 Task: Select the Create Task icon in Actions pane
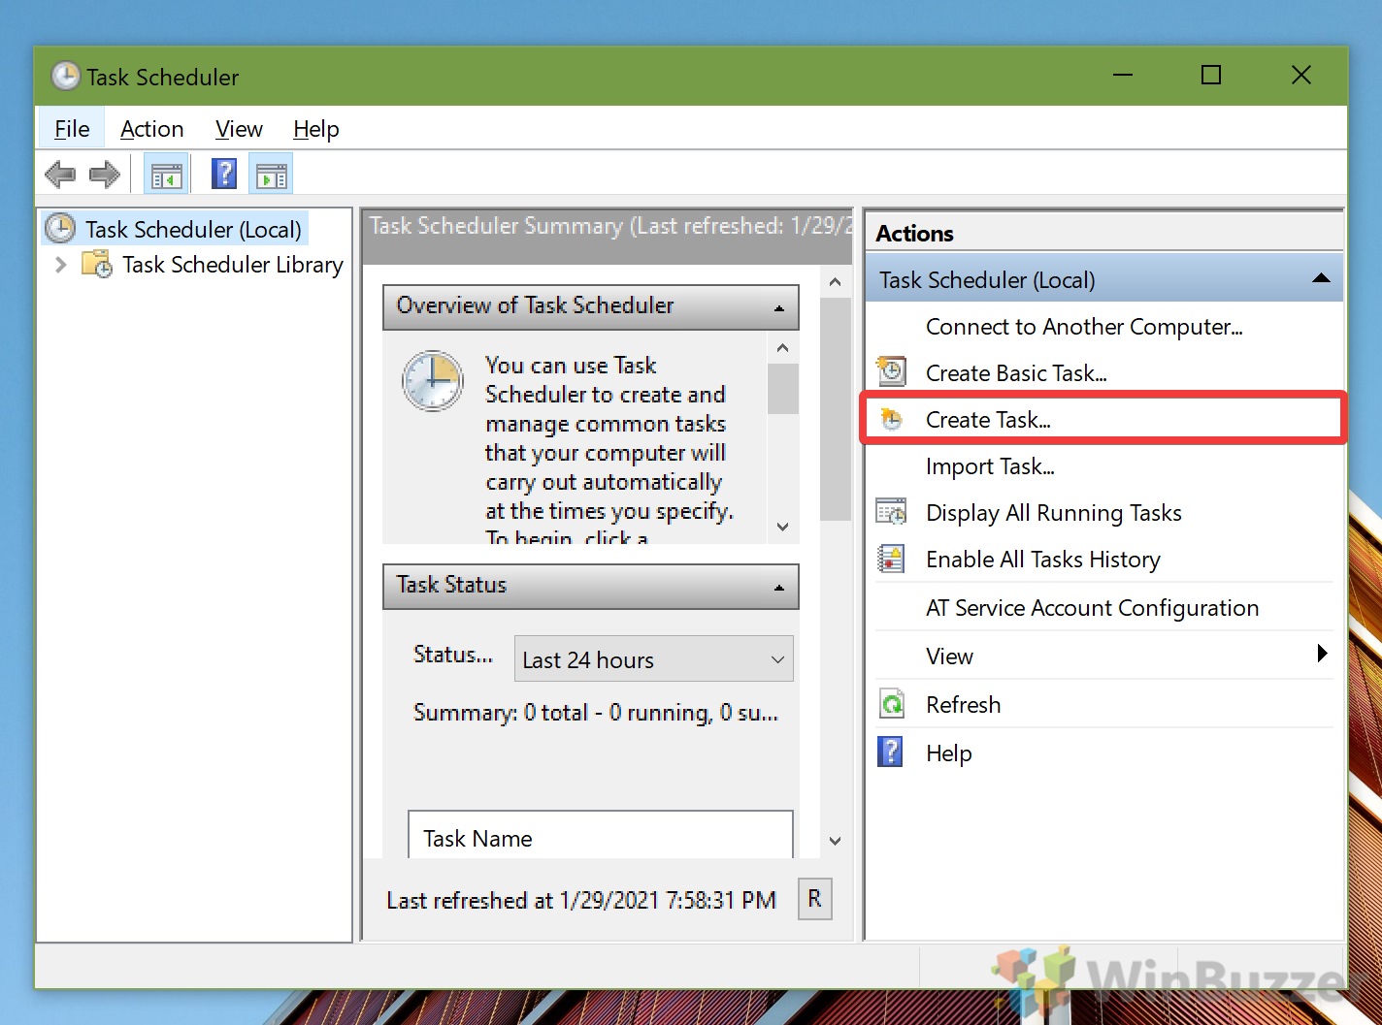[891, 419]
